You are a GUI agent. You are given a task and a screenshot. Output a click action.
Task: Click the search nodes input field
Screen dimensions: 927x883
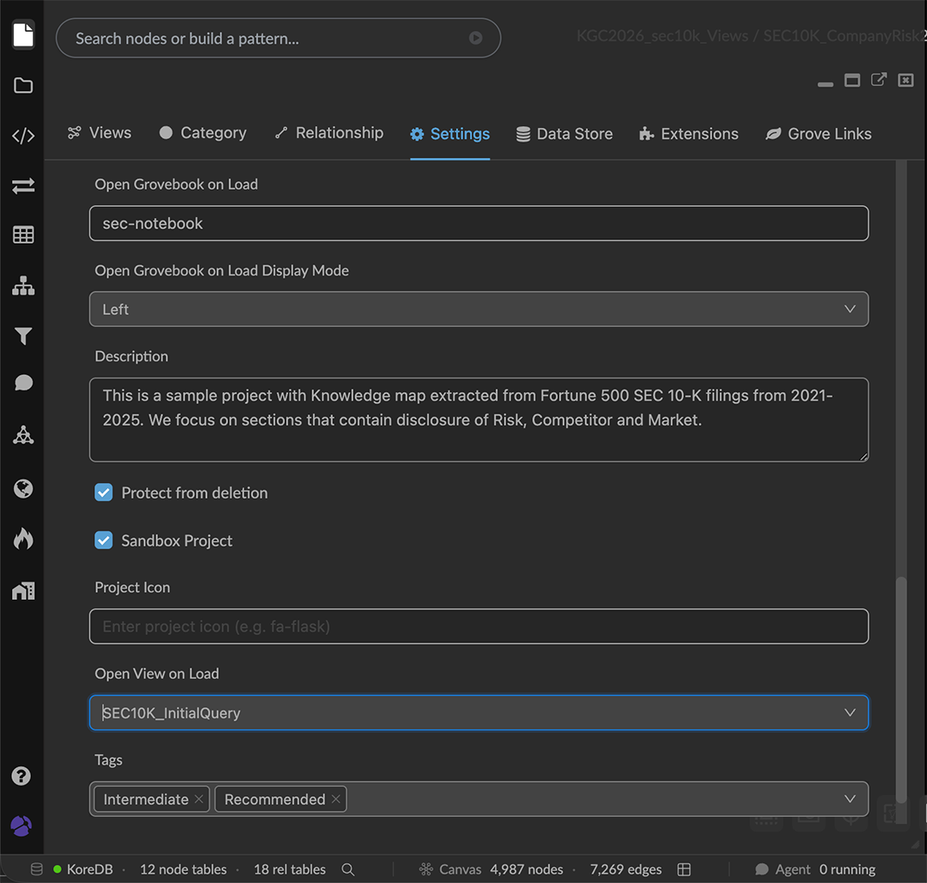click(x=278, y=38)
